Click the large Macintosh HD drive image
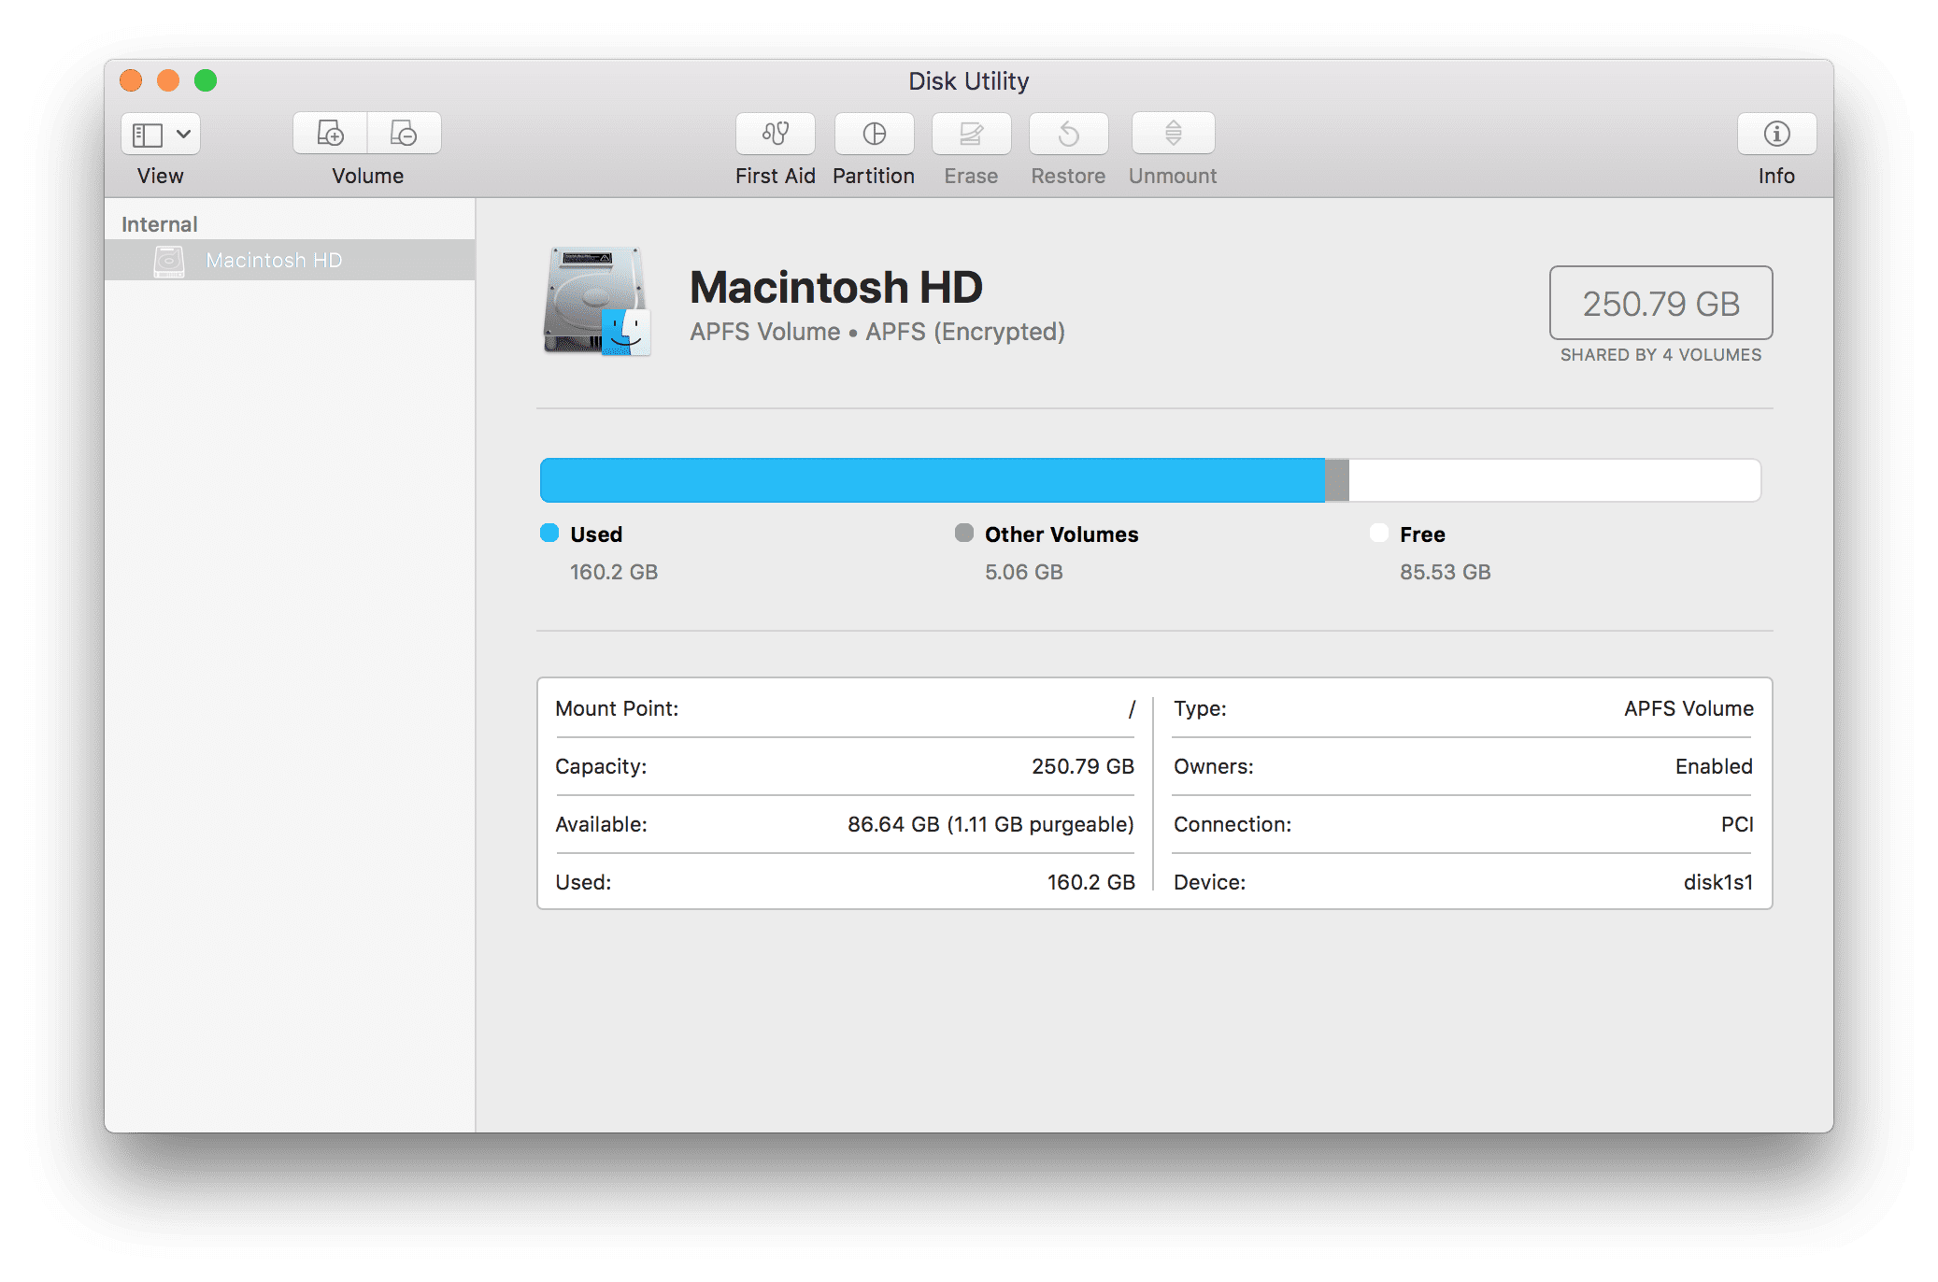The height and width of the screenshot is (1282, 1938). point(597,301)
